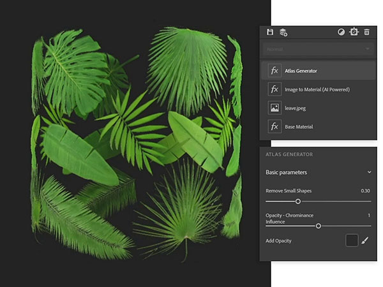Click the Opacity - Chrominance Influence slider handle

click(319, 226)
